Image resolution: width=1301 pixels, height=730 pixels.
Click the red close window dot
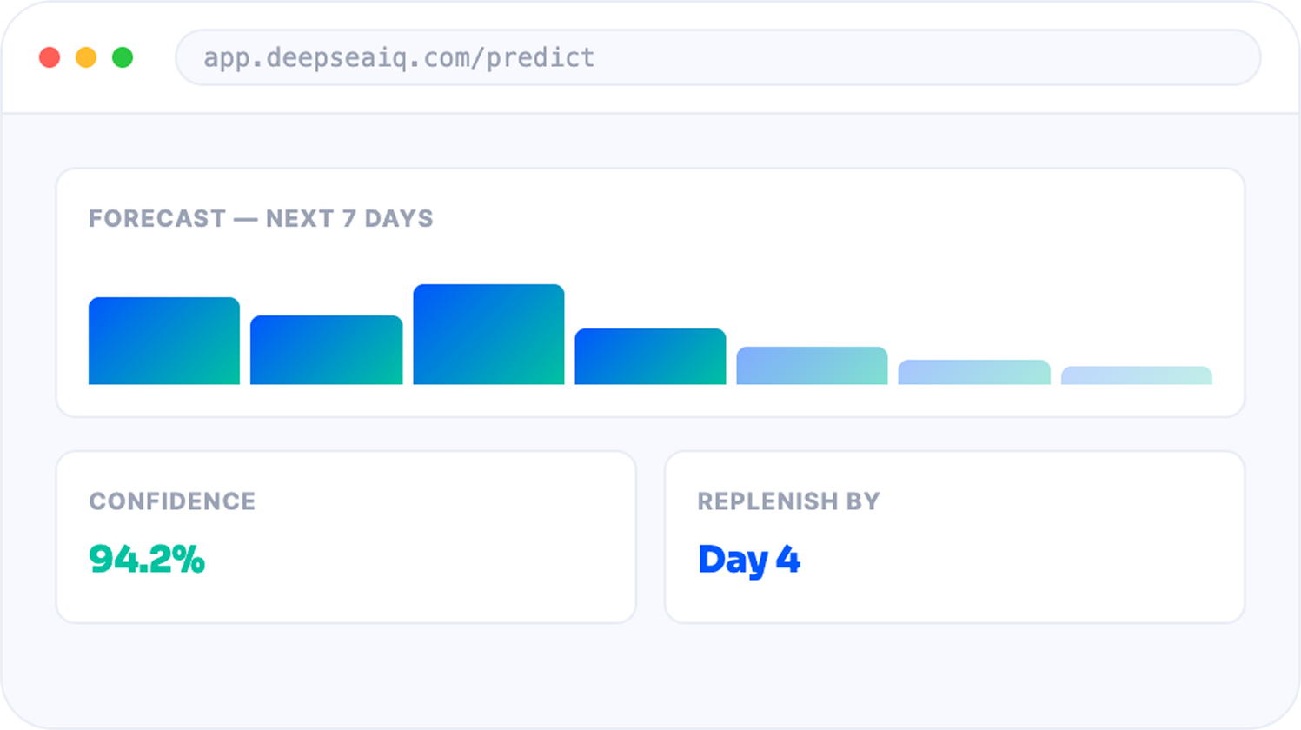(50, 57)
